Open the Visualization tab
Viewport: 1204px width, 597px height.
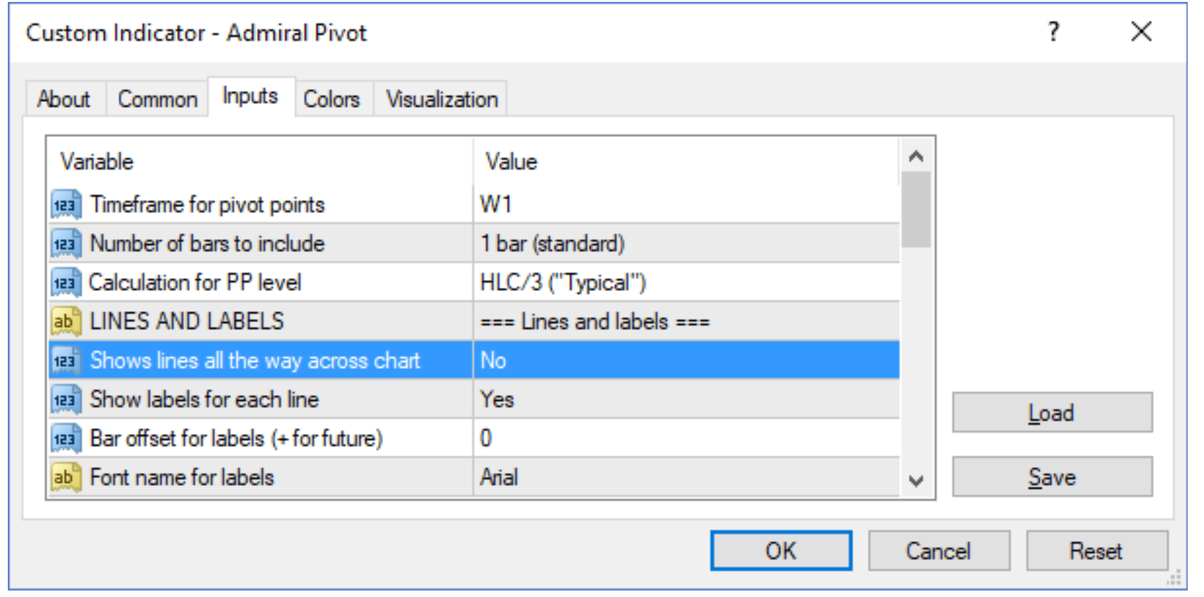pos(442,99)
